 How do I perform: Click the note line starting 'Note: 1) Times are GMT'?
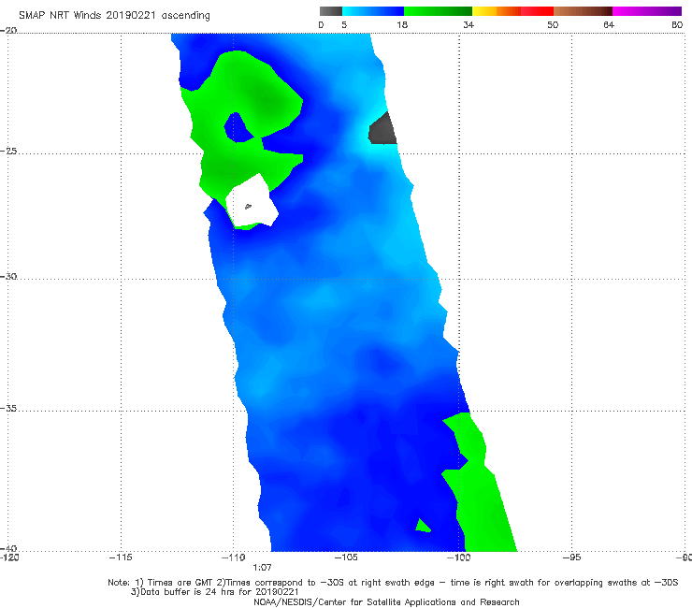pos(393,583)
